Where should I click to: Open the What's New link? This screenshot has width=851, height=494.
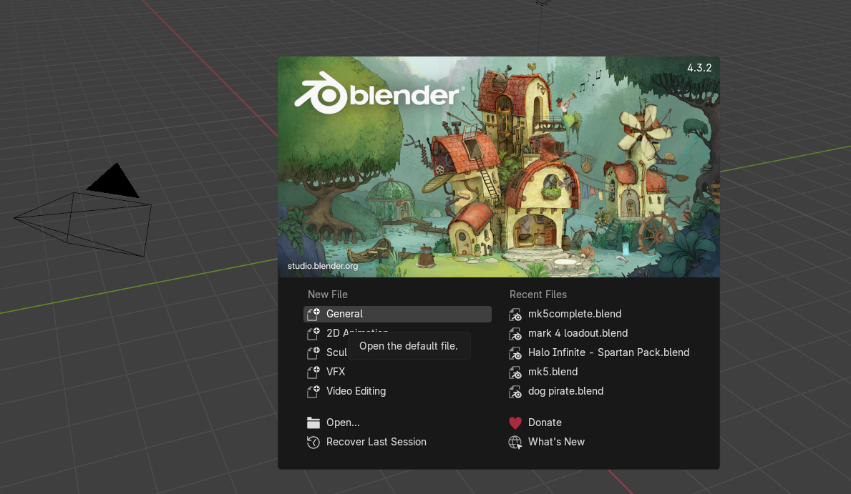(599, 442)
